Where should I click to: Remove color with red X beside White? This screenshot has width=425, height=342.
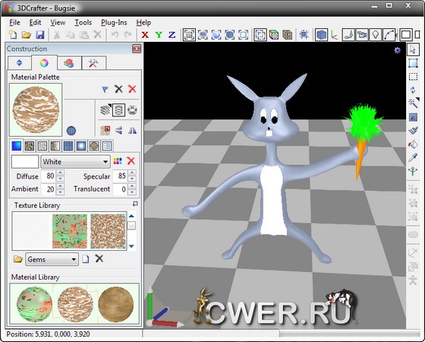click(131, 161)
